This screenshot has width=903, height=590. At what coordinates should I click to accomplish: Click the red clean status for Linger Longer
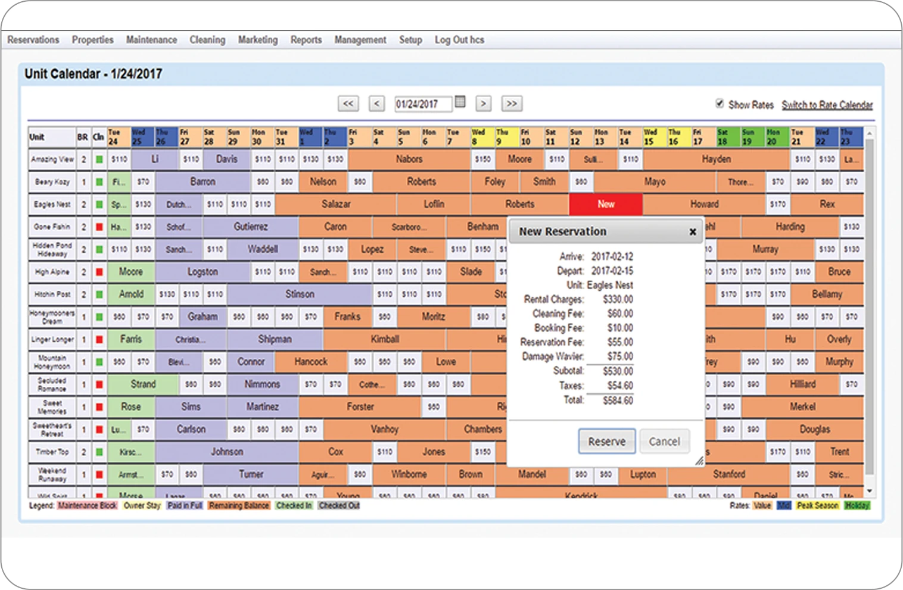pos(99,340)
